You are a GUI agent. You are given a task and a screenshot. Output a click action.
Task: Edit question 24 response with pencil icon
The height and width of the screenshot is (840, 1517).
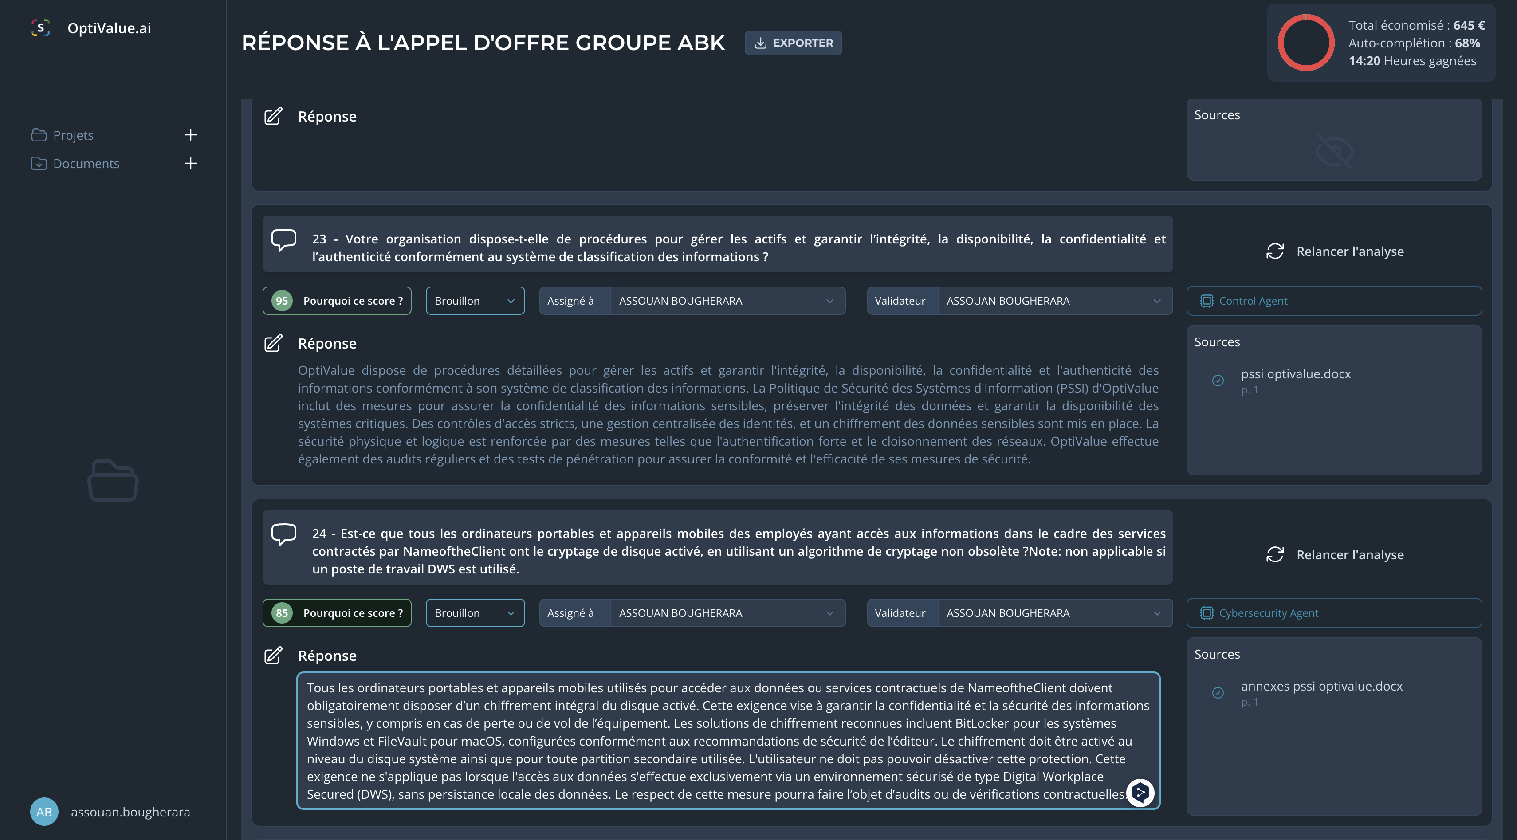point(273,655)
